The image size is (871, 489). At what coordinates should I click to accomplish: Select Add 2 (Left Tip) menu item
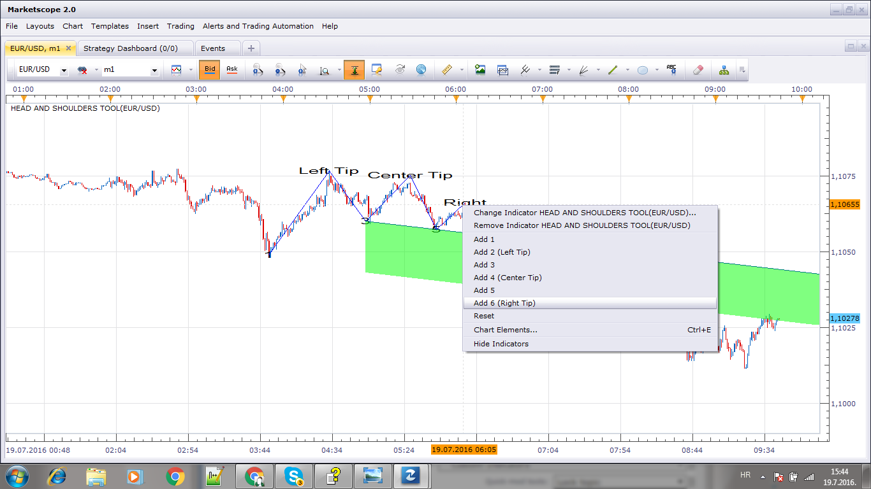coord(590,252)
